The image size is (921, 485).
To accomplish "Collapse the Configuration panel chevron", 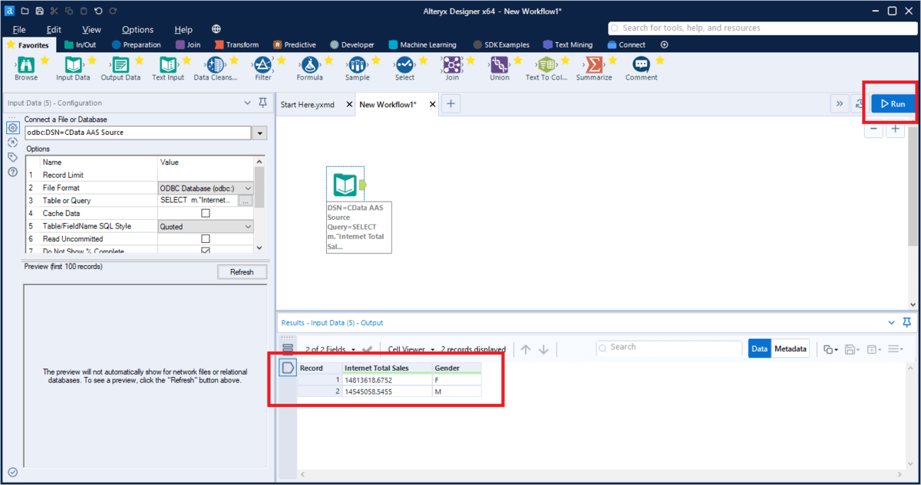I will (x=247, y=103).
